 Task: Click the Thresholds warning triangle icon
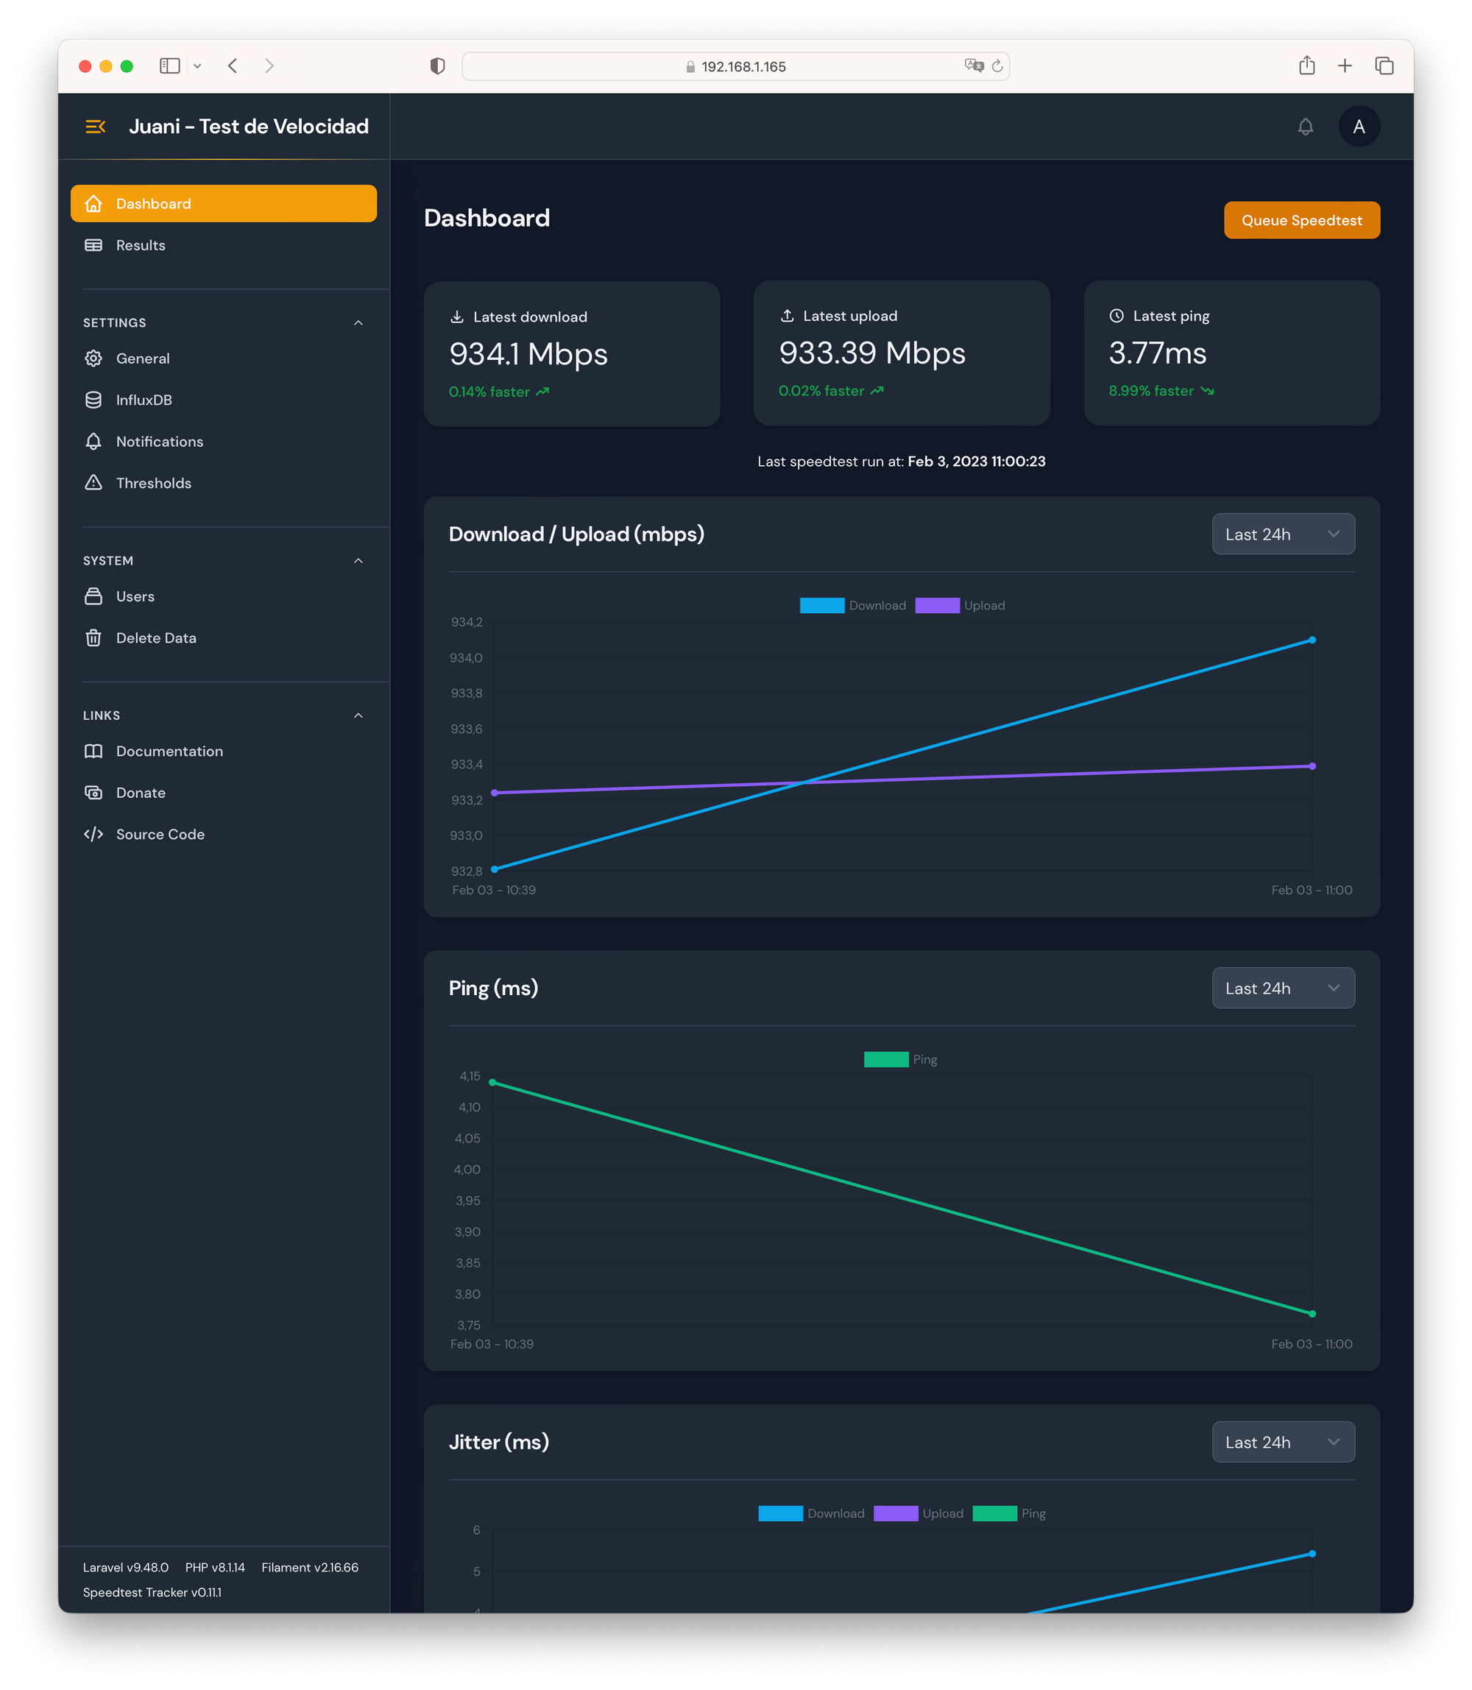[x=93, y=483]
